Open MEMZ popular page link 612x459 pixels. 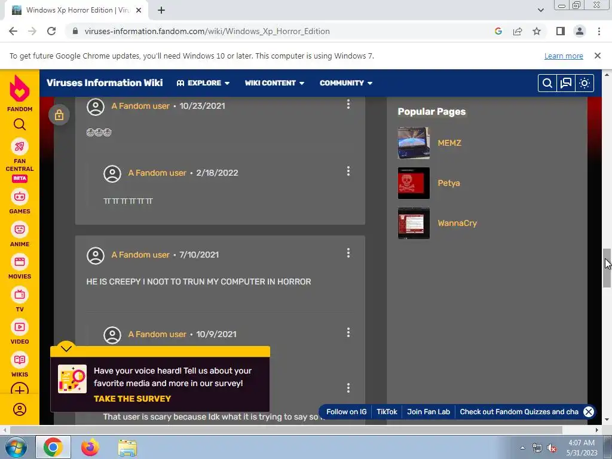tap(449, 143)
